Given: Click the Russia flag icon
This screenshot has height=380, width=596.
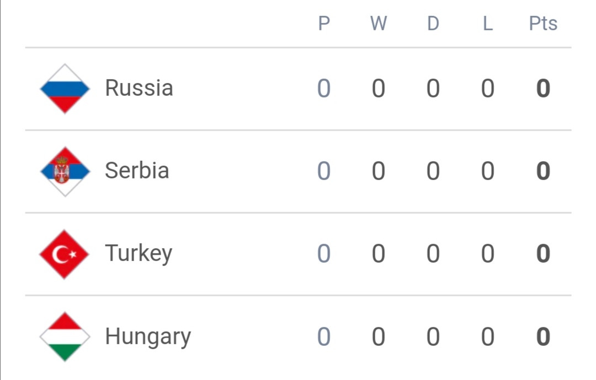Looking at the screenshot, I should pyautogui.click(x=65, y=89).
